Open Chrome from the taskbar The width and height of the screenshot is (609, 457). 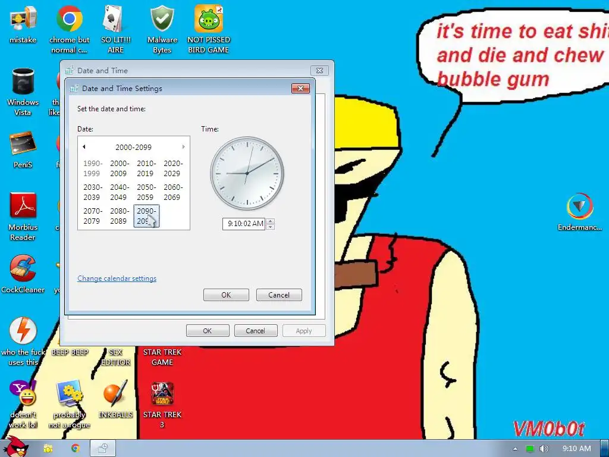point(76,449)
